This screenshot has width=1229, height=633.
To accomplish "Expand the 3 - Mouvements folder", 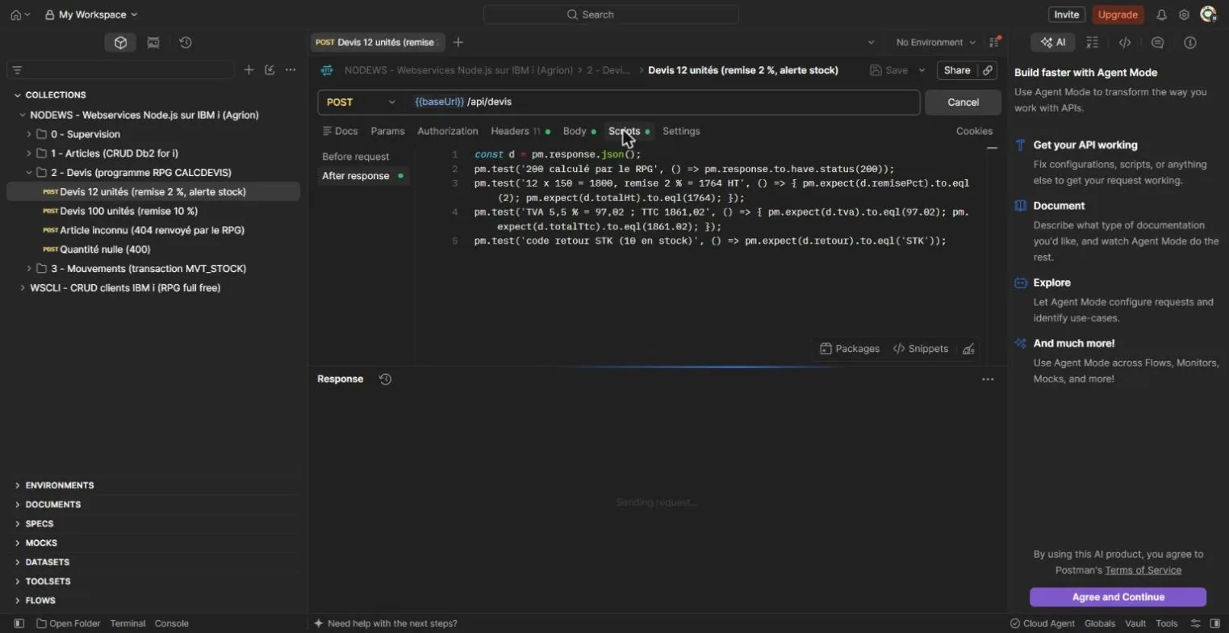I will pos(29,268).
